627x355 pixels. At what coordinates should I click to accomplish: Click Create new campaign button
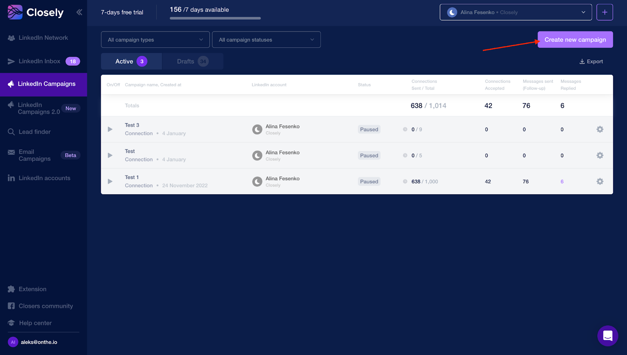coord(575,39)
